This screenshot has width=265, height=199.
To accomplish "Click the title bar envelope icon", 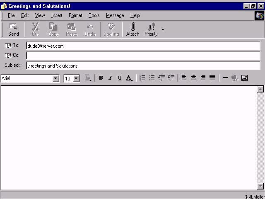I will click(4, 6).
